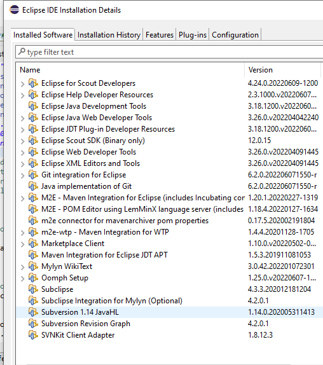Click the Subversion Revision Graph icon
This screenshot has height=365, width=323.
pyautogui.click(x=33, y=323)
